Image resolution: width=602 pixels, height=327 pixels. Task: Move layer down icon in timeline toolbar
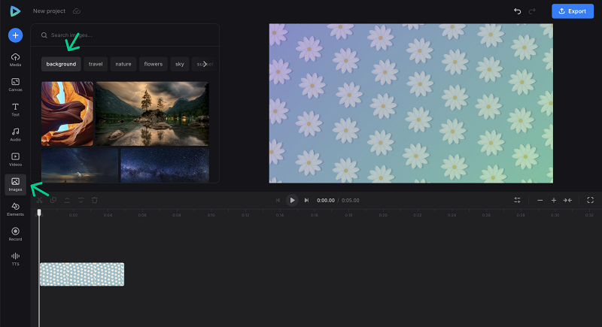point(81,200)
